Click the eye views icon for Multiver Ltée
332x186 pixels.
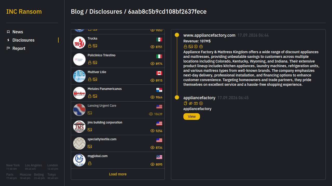[153, 80]
